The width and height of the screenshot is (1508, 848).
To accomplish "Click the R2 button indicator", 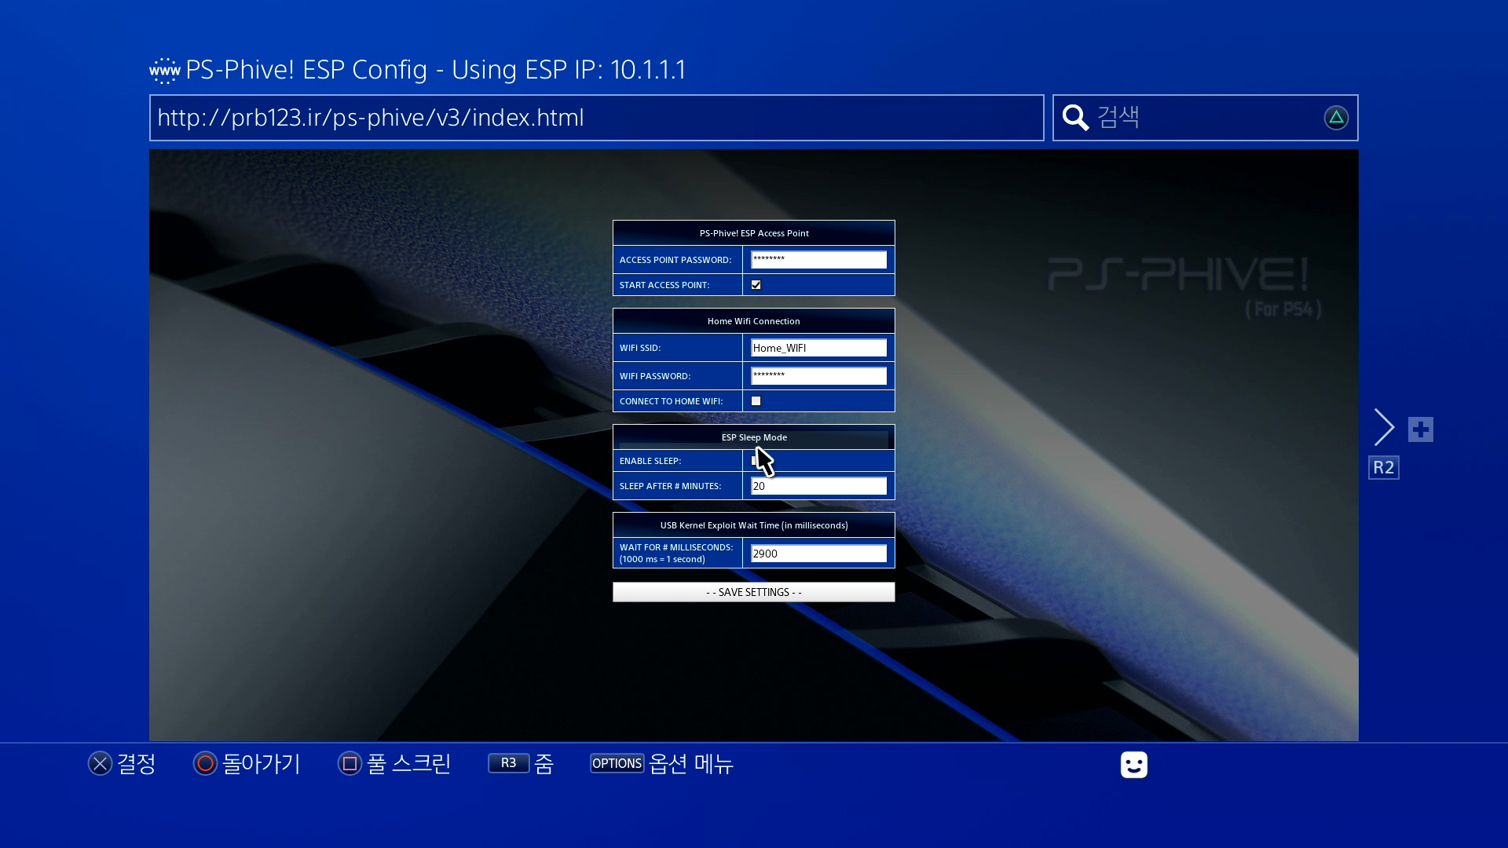I will click(x=1384, y=468).
